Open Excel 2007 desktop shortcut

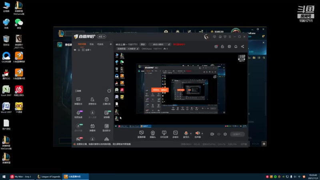tap(6, 91)
